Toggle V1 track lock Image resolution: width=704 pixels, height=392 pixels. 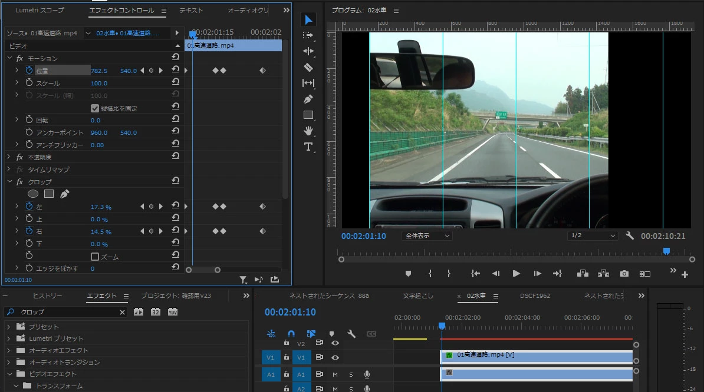[x=287, y=357]
